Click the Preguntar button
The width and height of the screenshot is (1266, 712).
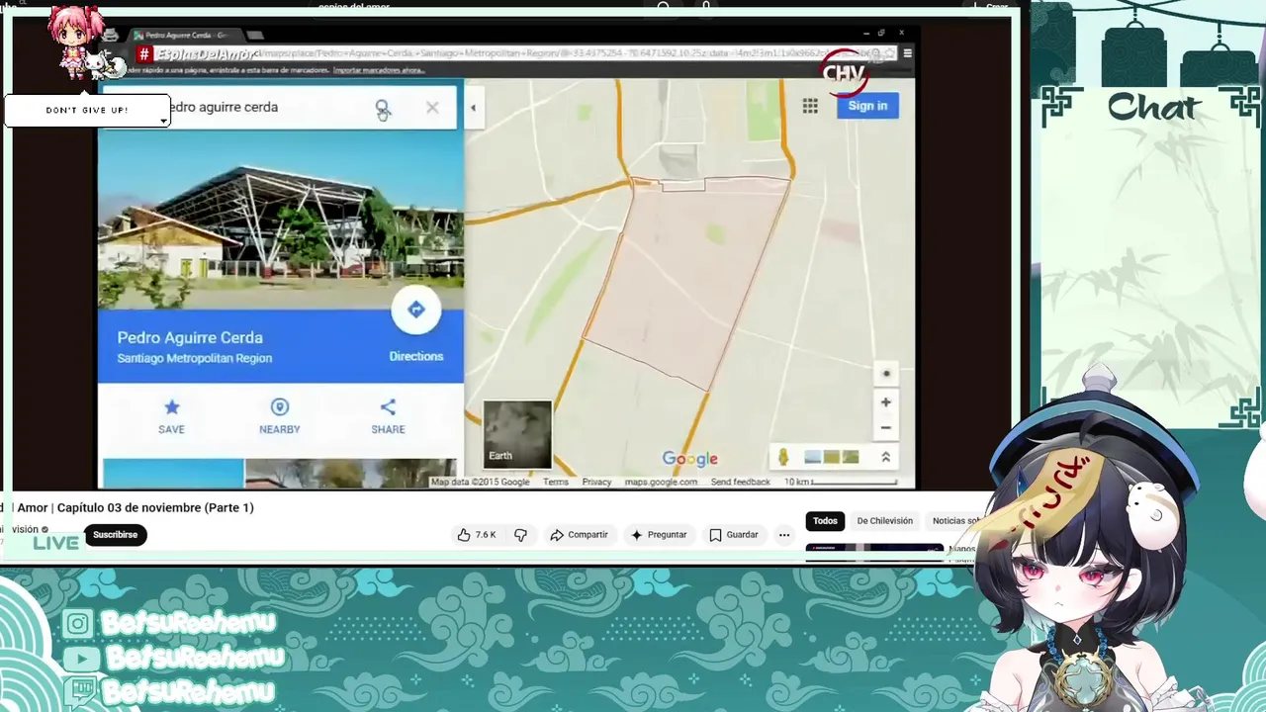click(x=659, y=535)
